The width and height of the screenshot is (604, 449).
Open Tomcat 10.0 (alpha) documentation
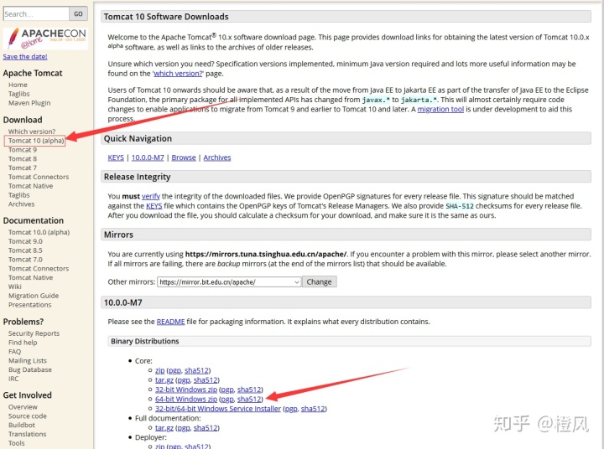click(x=39, y=232)
